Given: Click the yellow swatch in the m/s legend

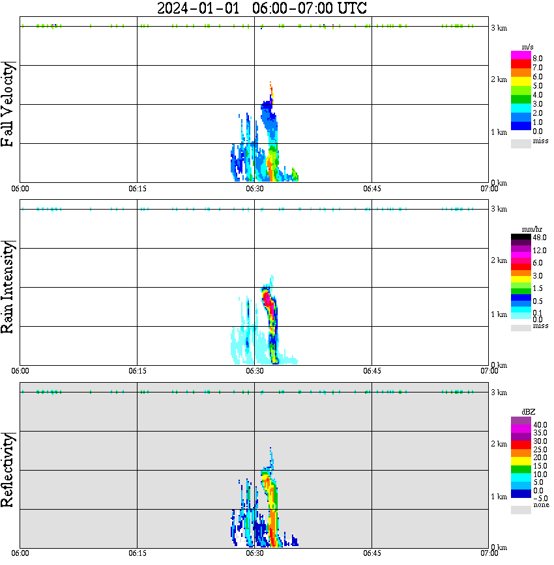Looking at the screenshot, I should [x=521, y=82].
